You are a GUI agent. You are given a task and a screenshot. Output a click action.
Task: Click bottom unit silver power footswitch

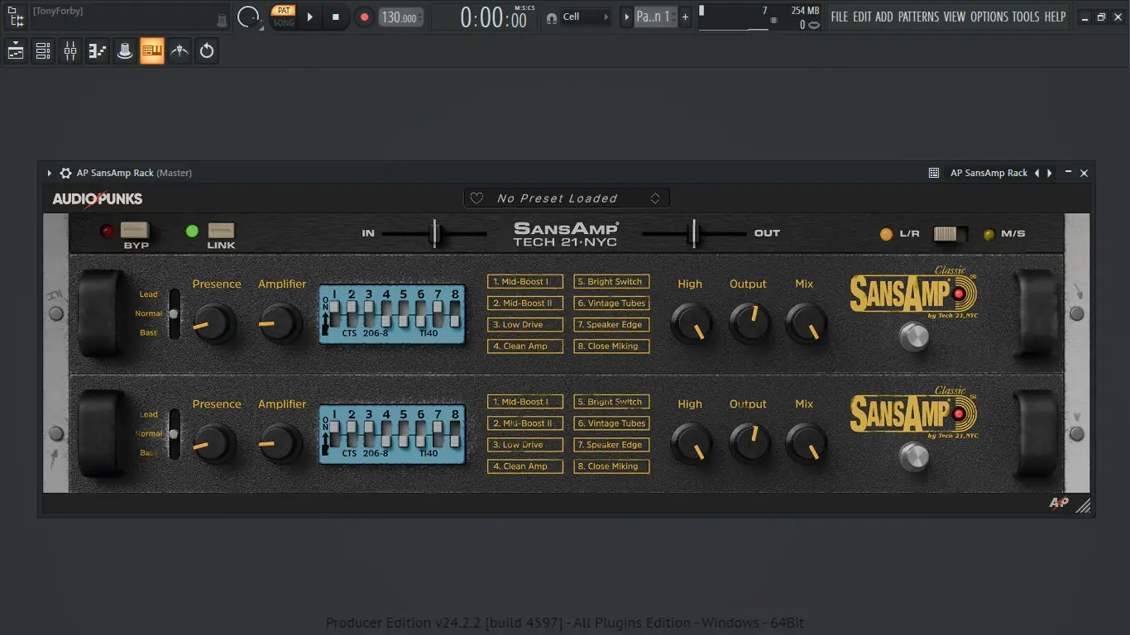coord(913,456)
